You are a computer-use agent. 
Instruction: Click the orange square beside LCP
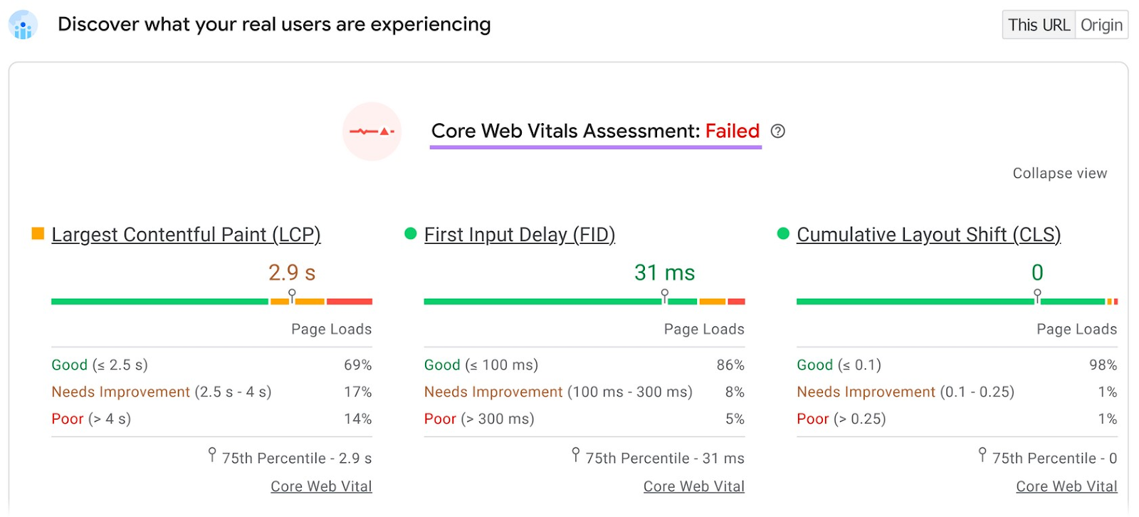[x=37, y=233]
